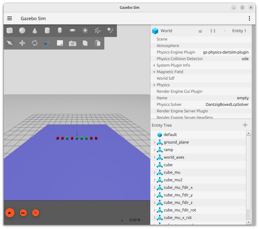Open the hamburger menu
Viewport: 259px width, 229px height.
pyautogui.click(x=10, y=18)
